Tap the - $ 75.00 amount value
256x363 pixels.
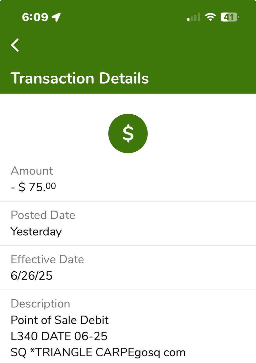(33, 187)
